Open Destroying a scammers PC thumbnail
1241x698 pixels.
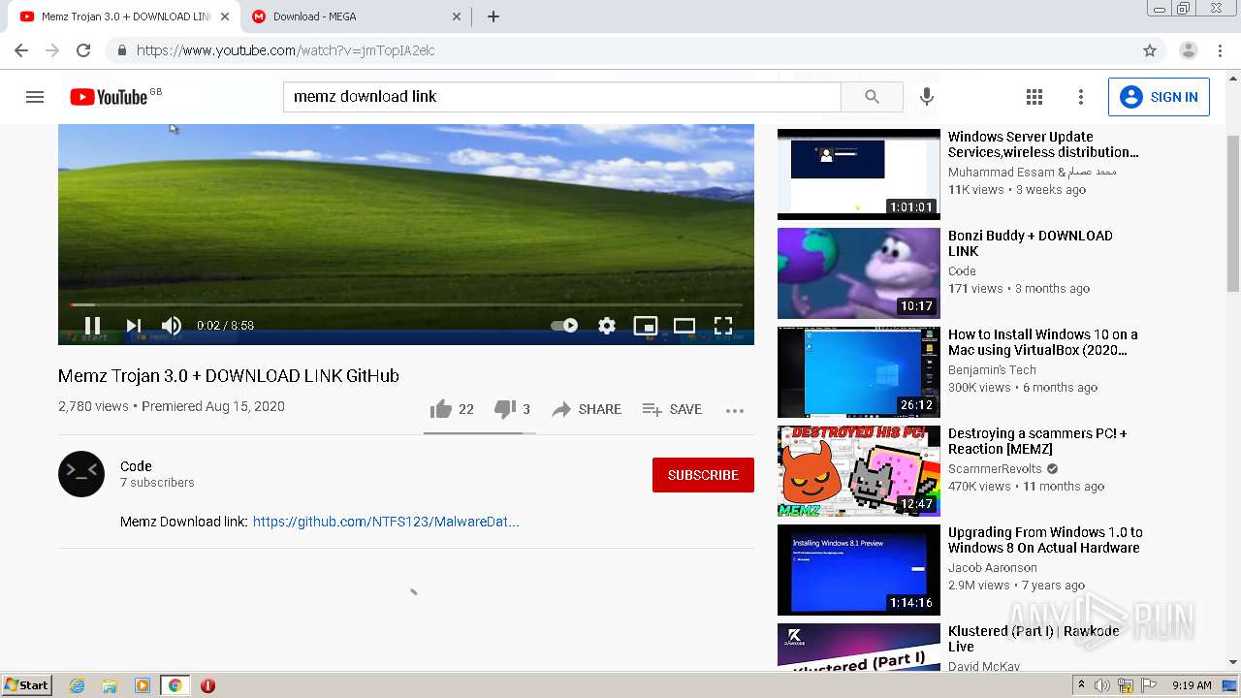pyautogui.click(x=859, y=471)
